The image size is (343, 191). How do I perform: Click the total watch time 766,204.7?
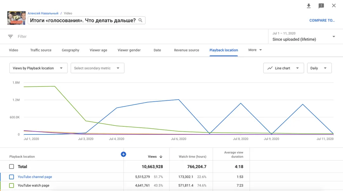(197, 167)
